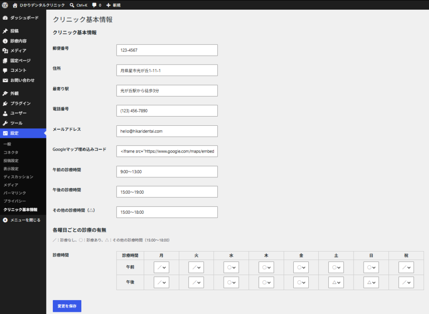Click the 最寄り駅 input field

point(167,91)
